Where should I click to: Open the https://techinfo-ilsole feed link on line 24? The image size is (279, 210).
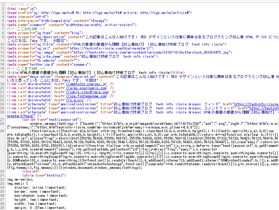click(x=257, y=104)
